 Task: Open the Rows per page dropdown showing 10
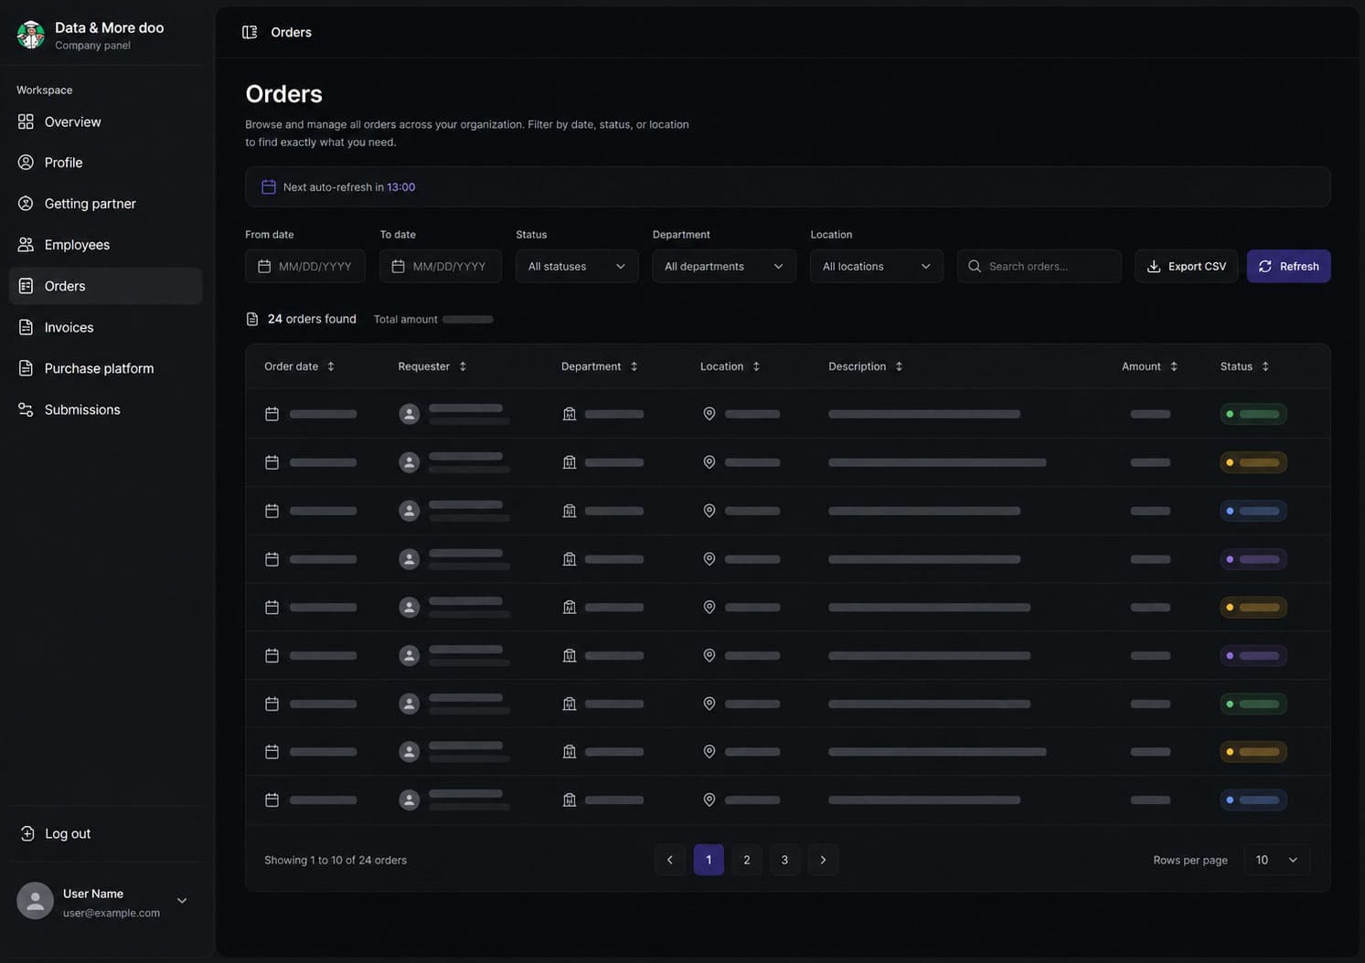[x=1277, y=860]
